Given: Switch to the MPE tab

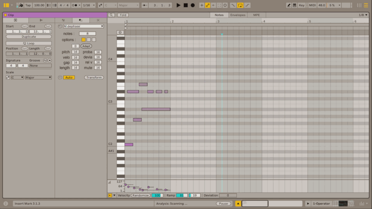Looking at the screenshot, I should click(x=257, y=15).
